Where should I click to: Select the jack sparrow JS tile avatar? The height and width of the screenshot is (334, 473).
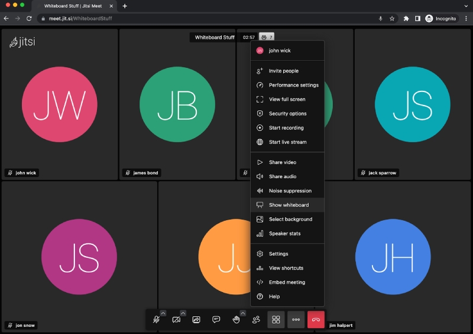tap(413, 104)
